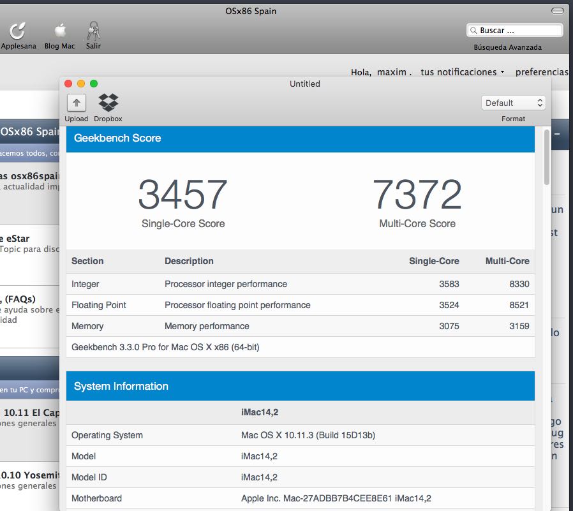Image resolution: width=573 pixels, height=511 pixels.
Task: Click the Integer single-core value 3583
Action: tap(449, 284)
